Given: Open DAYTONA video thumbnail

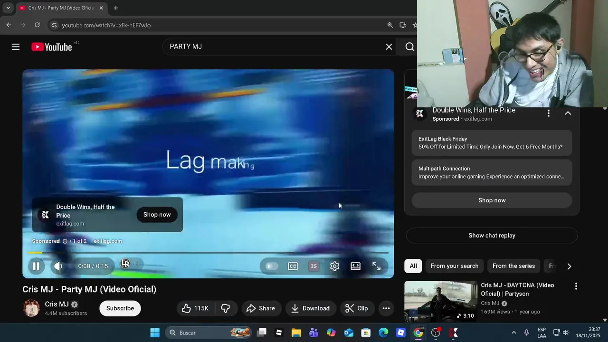Looking at the screenshot, I should (x=441, y=302).
